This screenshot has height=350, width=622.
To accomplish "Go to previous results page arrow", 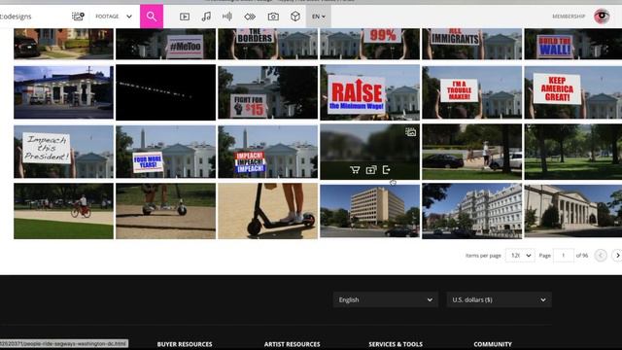I will (x=601, y=256).
